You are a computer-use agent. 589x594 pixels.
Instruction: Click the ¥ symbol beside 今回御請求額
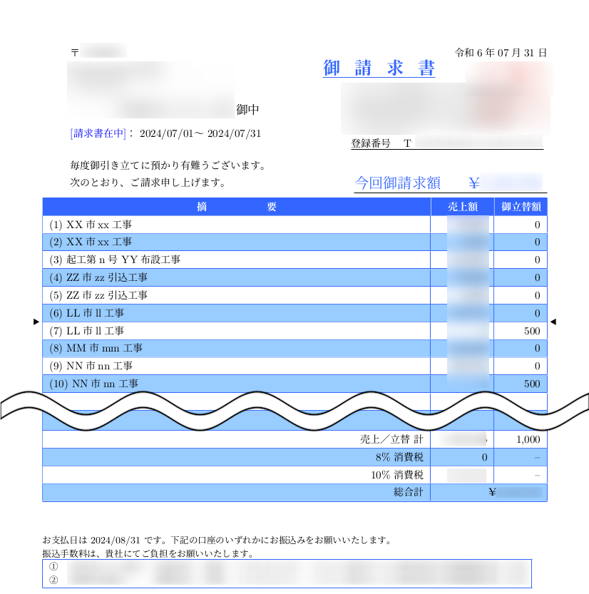(x=474, y=183)
